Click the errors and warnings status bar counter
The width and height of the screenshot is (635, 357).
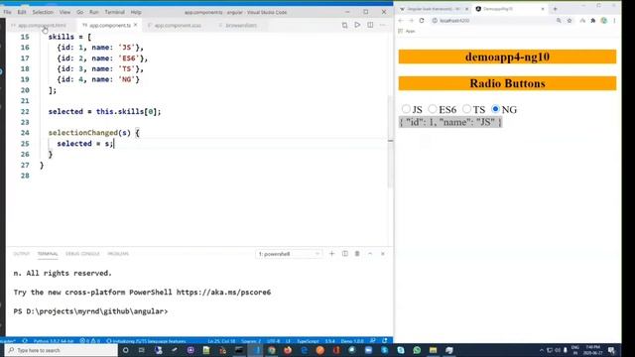(x=89, y=341)
